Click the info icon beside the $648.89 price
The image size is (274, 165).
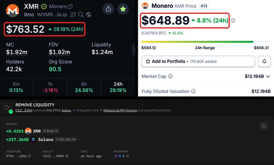[x=233, y=21]
